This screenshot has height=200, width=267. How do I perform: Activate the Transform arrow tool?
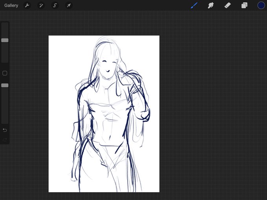(x=69, y=5)
